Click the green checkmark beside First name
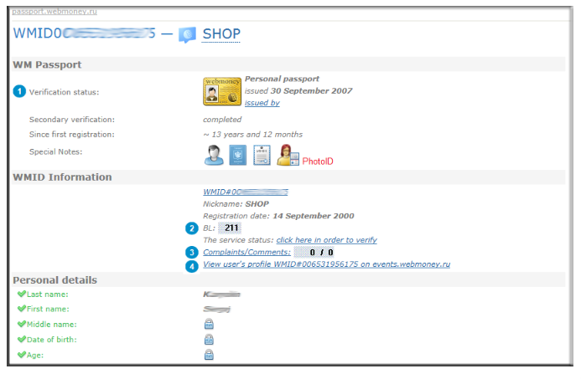581x379 pixels. click(22, 309)
